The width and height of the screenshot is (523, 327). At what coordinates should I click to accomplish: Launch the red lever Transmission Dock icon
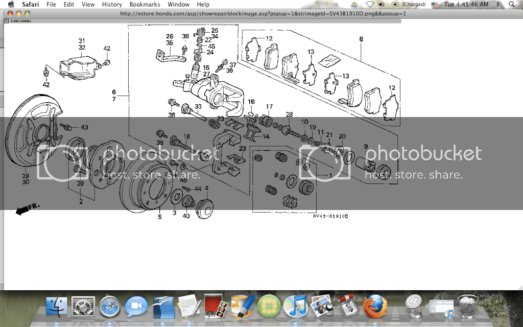click(348, 307)
